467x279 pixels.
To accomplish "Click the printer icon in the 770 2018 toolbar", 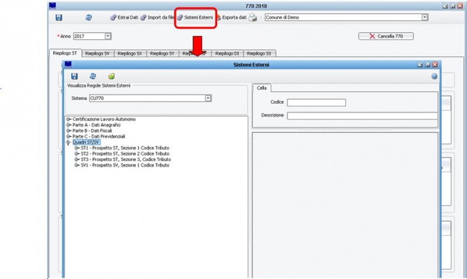I will [253, 18].
